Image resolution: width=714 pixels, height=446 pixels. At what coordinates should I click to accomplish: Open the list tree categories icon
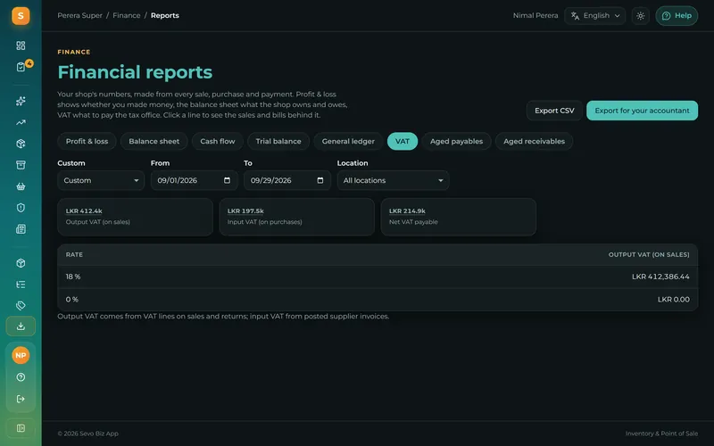point(21,285)
